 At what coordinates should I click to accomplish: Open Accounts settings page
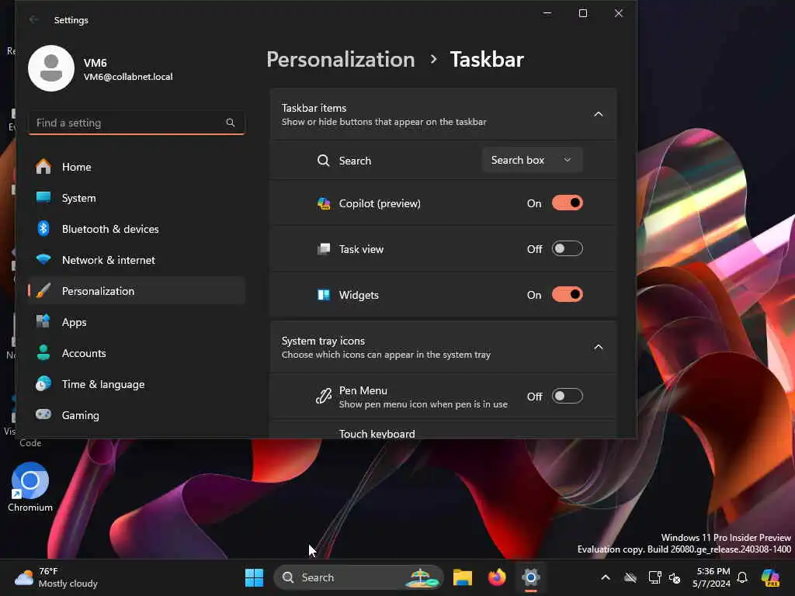click(137, 353)
